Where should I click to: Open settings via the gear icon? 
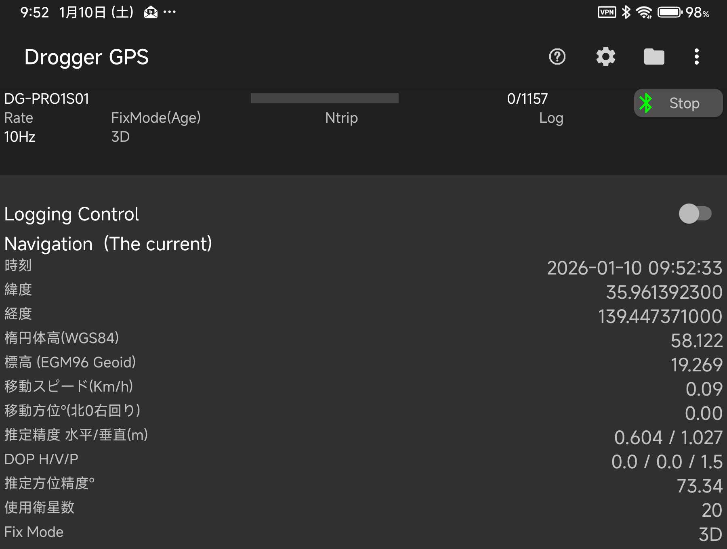605,57
